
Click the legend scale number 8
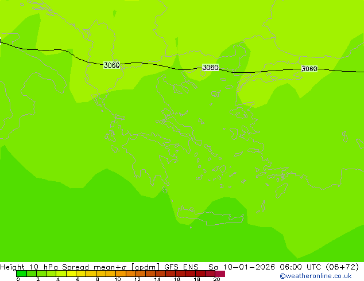coord(98,279)
